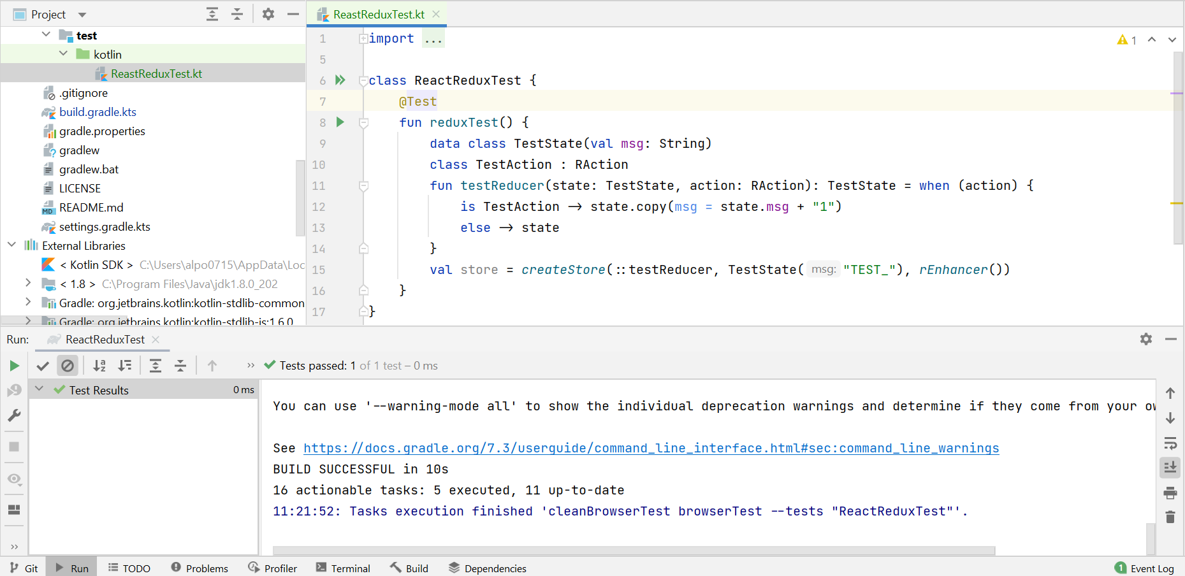
Task: Go to next highlighted problem arrow
Action: [1172, 40]
